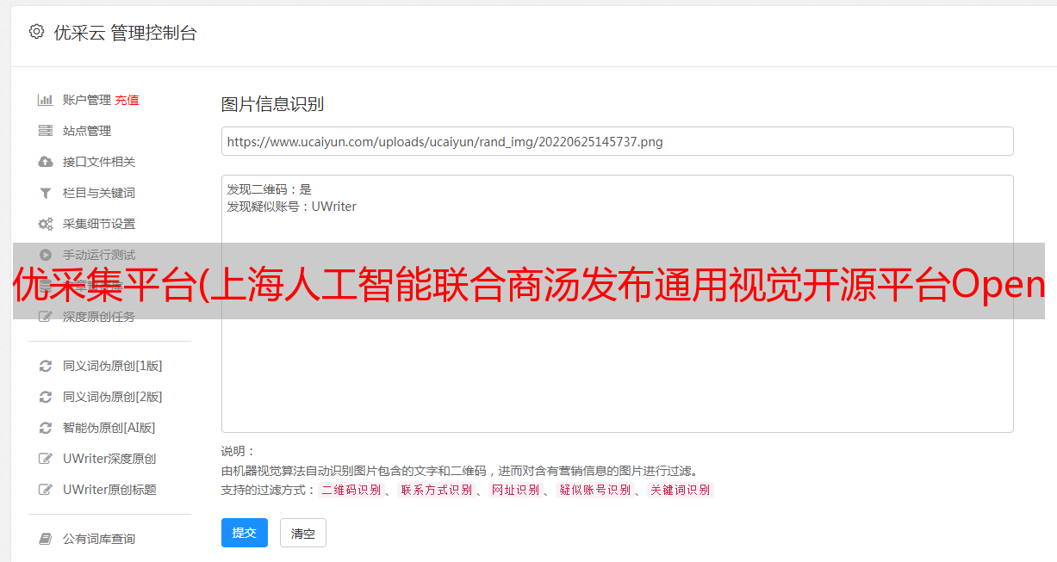Open 同义词伪原创[1版]

pos(113,366)
